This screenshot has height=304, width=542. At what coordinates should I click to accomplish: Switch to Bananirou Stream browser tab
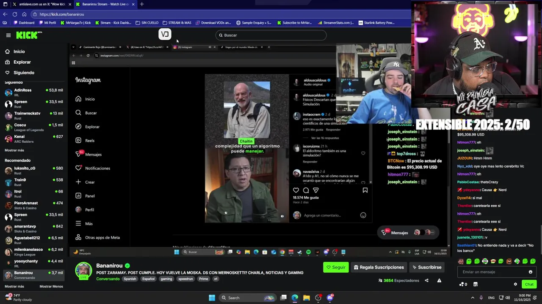(105, 4)
